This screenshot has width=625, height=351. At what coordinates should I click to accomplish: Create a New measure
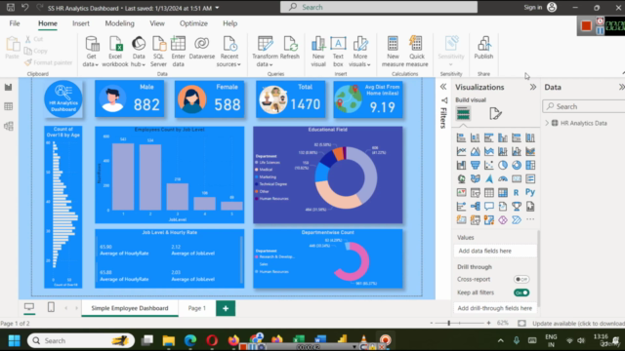pos(393,52)
